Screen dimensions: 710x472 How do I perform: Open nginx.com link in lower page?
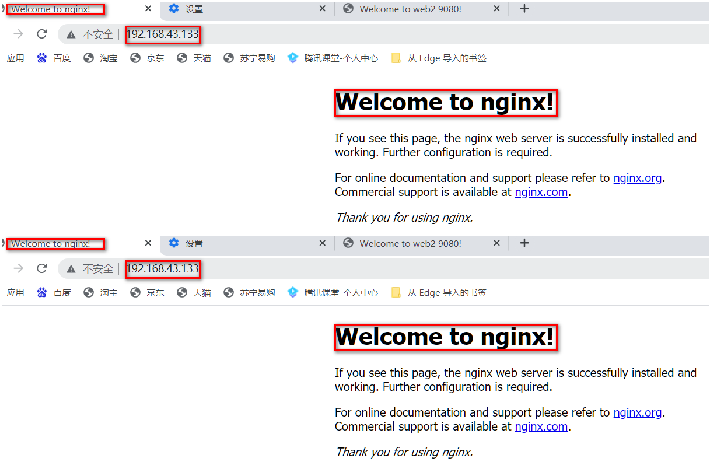(x=541, y=426)
